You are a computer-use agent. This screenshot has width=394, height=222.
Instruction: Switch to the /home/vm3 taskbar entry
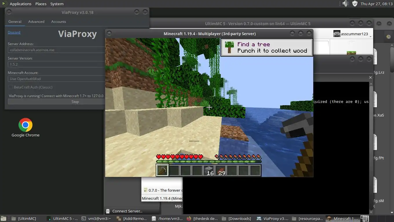click(167, 219)
